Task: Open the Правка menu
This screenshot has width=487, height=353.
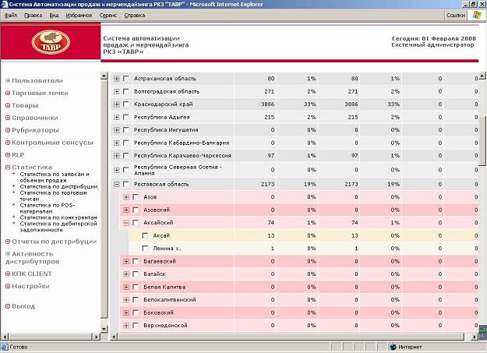Action: (34, 16)
